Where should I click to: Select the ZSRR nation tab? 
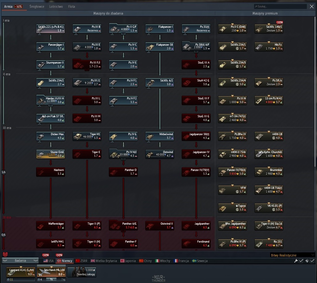81,261
